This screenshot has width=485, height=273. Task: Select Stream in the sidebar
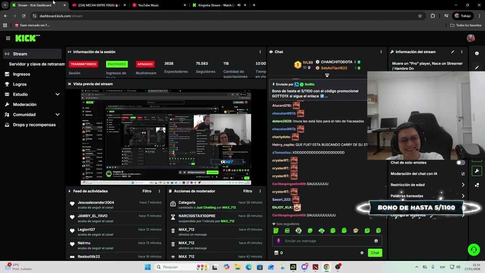(x=32, y=54)
